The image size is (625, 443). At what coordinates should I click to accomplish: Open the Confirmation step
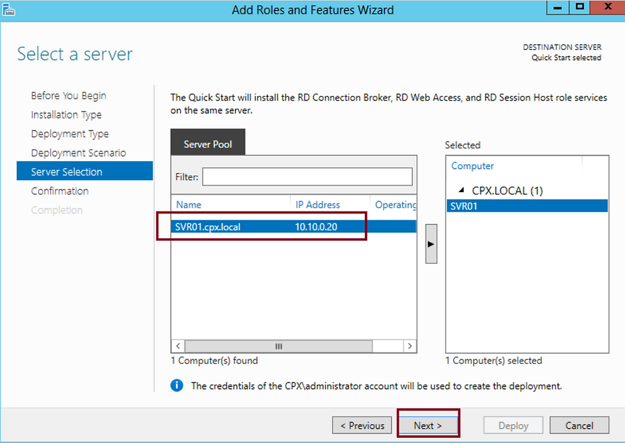(x=60, y=191)
